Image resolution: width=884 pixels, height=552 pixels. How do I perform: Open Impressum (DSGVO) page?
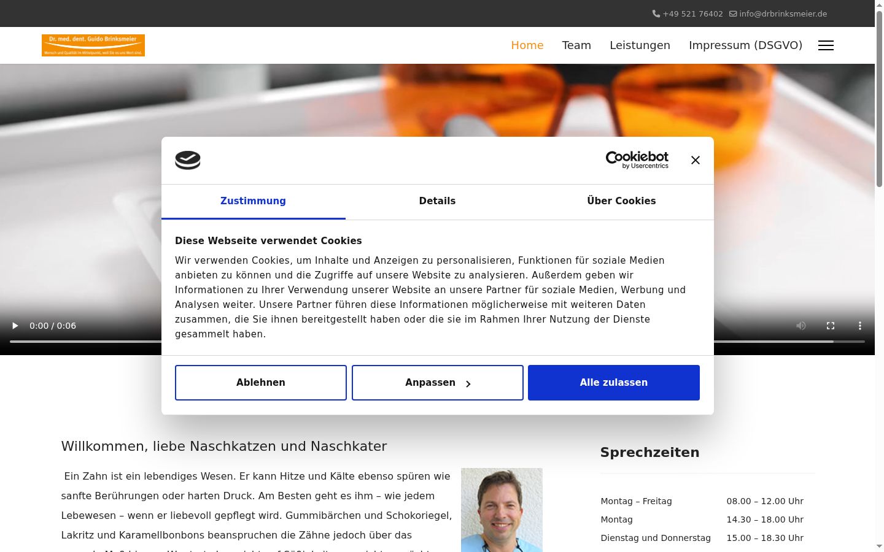click(x=745, y=45)
